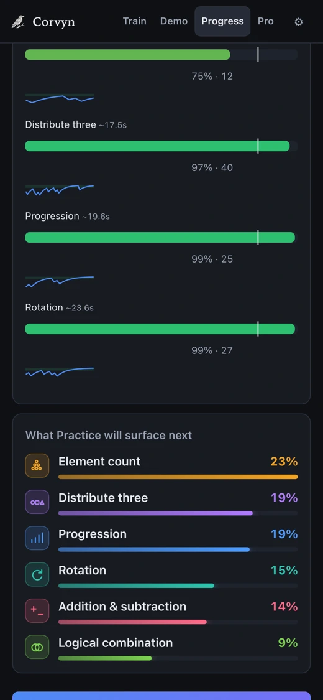323x700 pixels.
Task: Select the Addition & subtraction plus-minus icon
Action: (x=37, y=610)
